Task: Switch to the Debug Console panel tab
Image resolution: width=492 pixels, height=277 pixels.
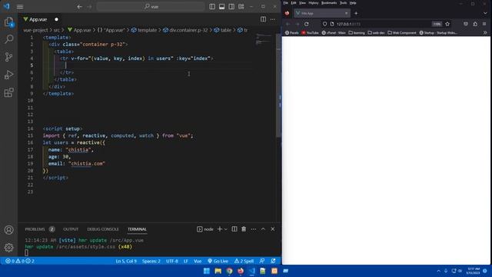Action: click(x=103, y=229)
